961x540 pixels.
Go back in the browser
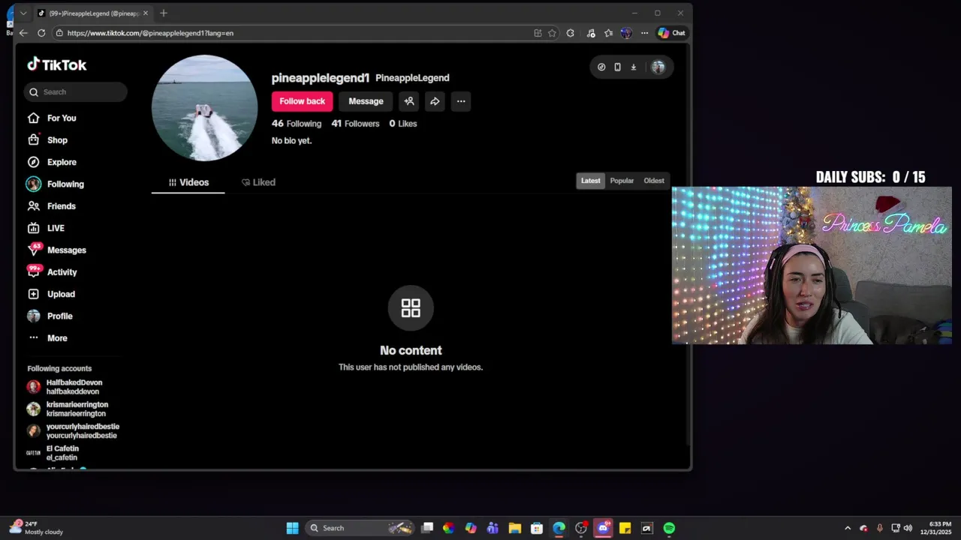pos(23,33)
